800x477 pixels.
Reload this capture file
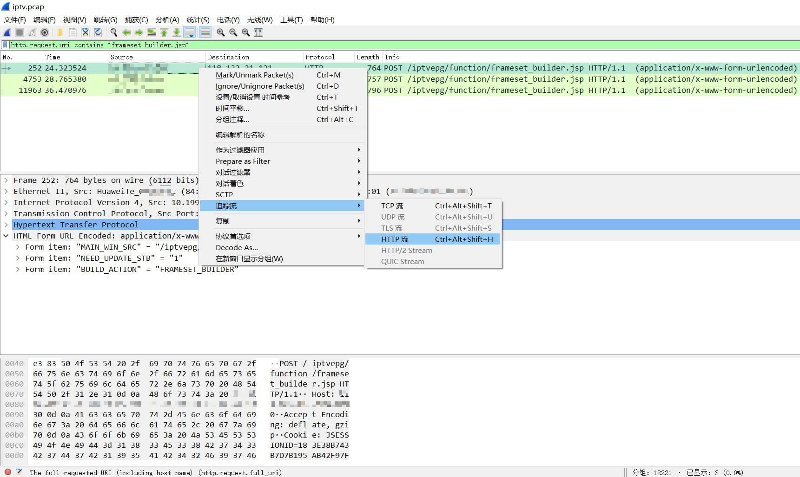(98, 32)
